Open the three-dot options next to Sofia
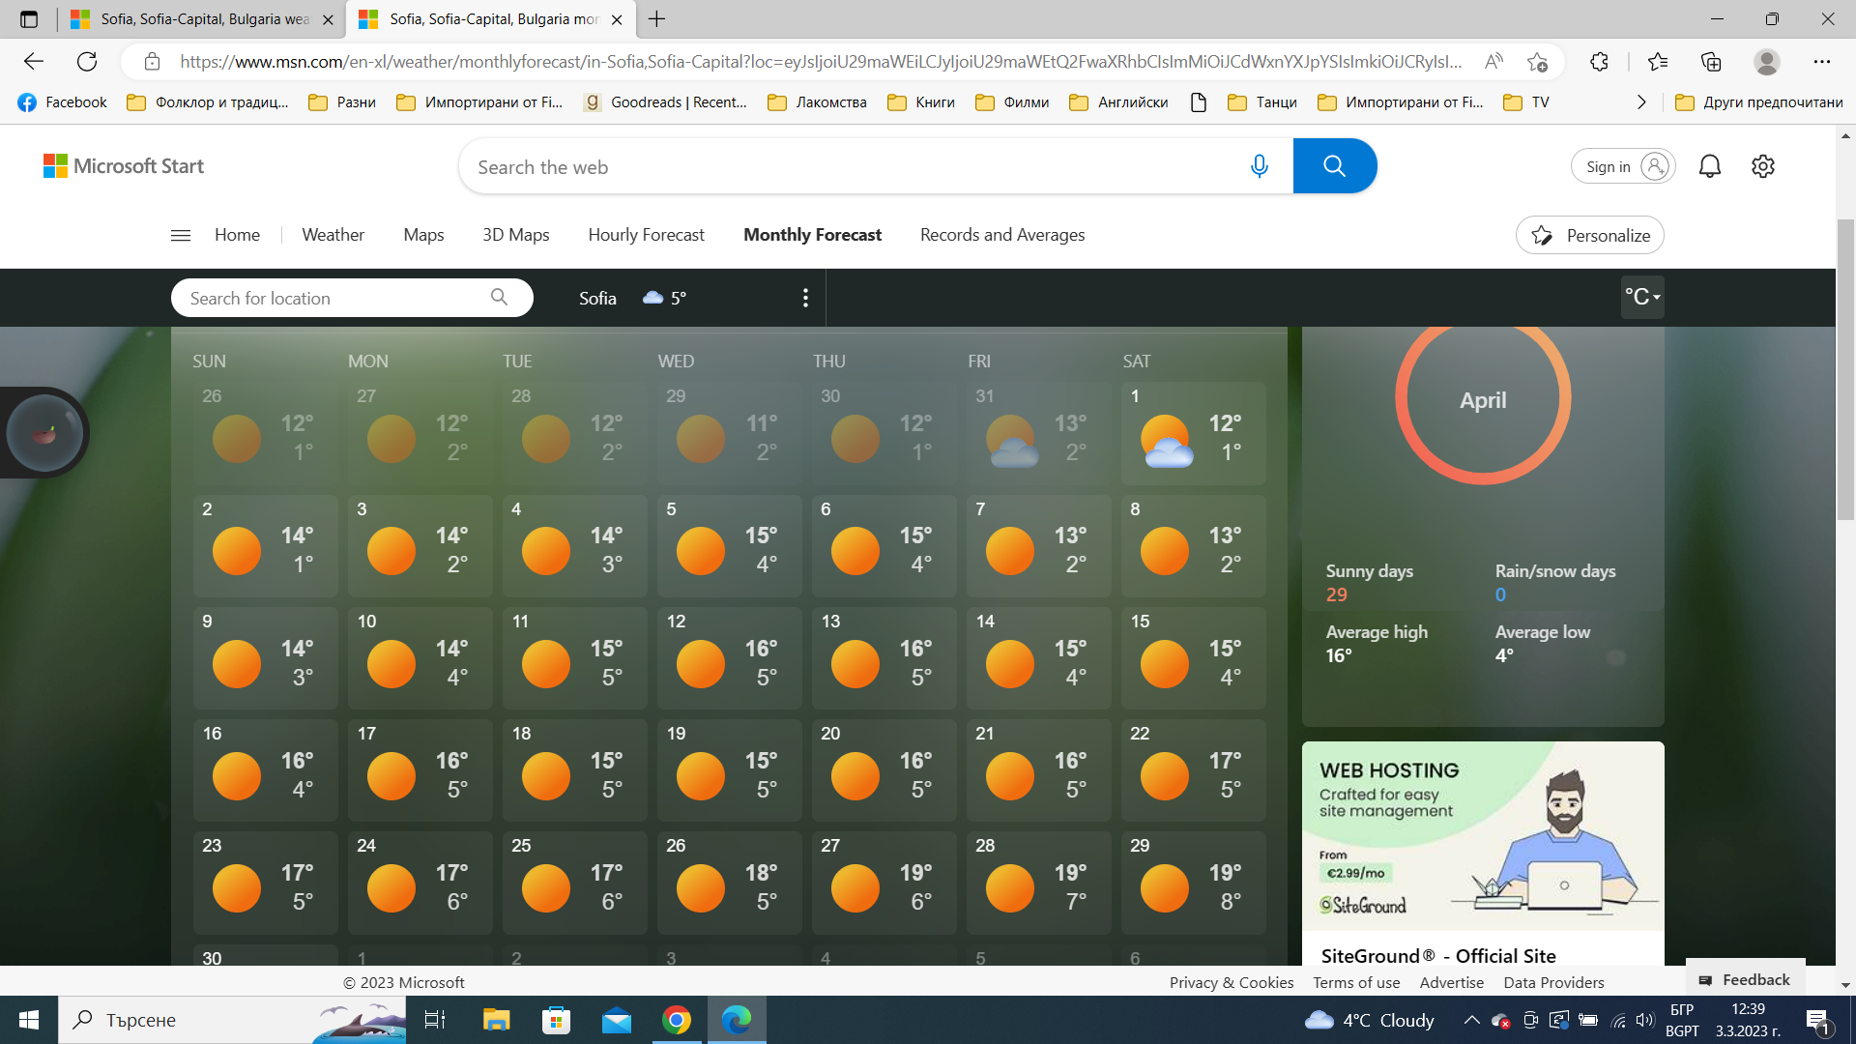1856x1044 pixels. [x=805, y=298]
